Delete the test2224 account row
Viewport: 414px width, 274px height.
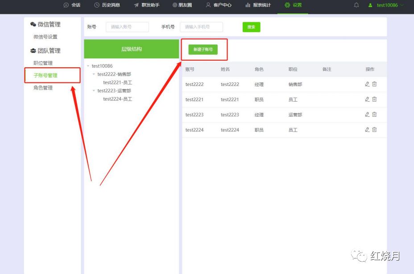tap(374, 130)
